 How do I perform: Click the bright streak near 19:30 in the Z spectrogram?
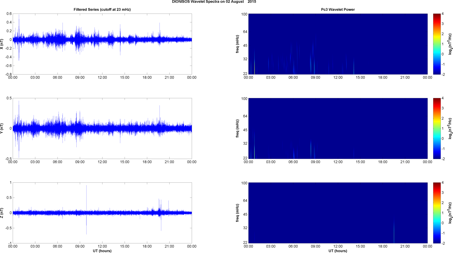click(x=394, y=230)
